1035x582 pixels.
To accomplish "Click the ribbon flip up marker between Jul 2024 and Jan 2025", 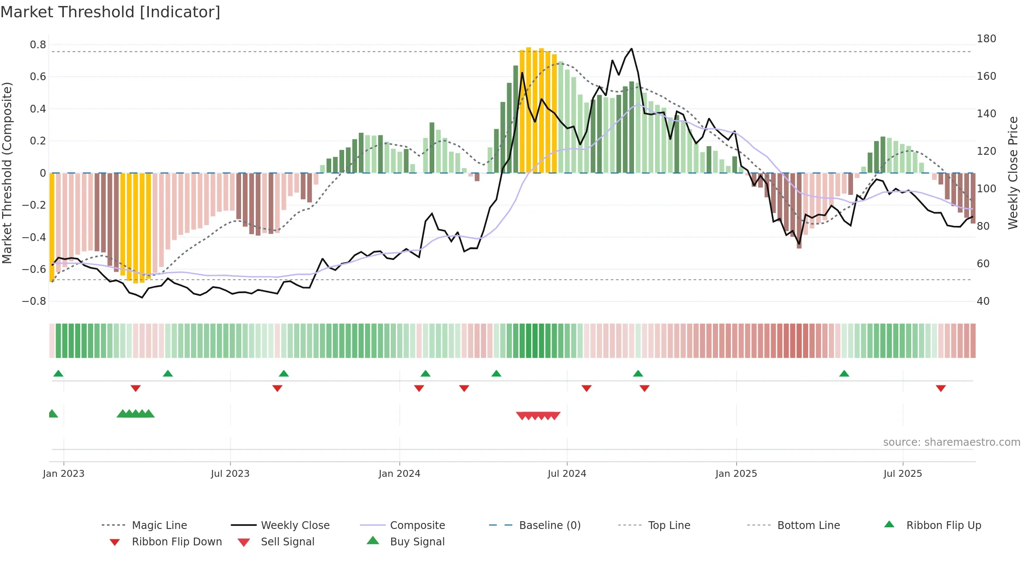I will click(638, 373).
